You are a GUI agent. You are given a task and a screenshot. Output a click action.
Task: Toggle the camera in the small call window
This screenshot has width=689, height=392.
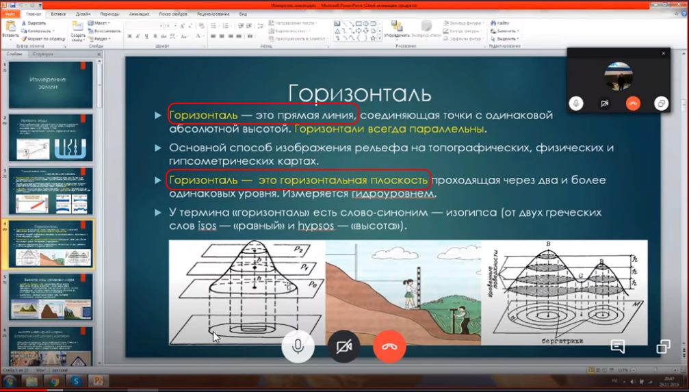click(x=604, y=103)
